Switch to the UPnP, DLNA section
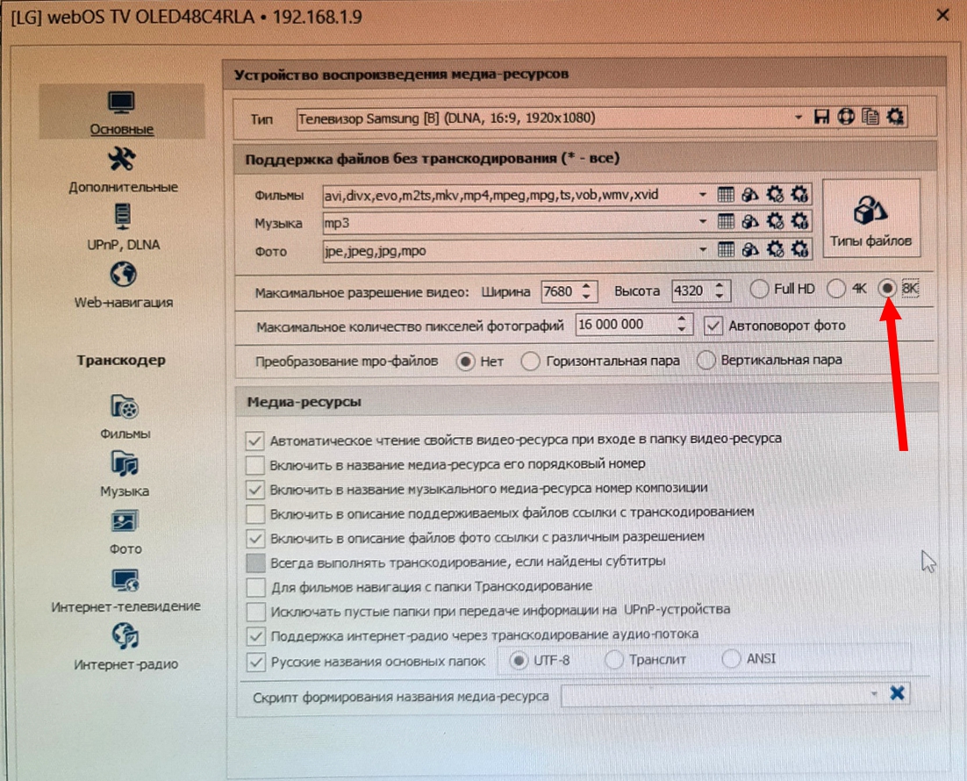Screen dimensions: 967x781 click(x=123, y=226)
